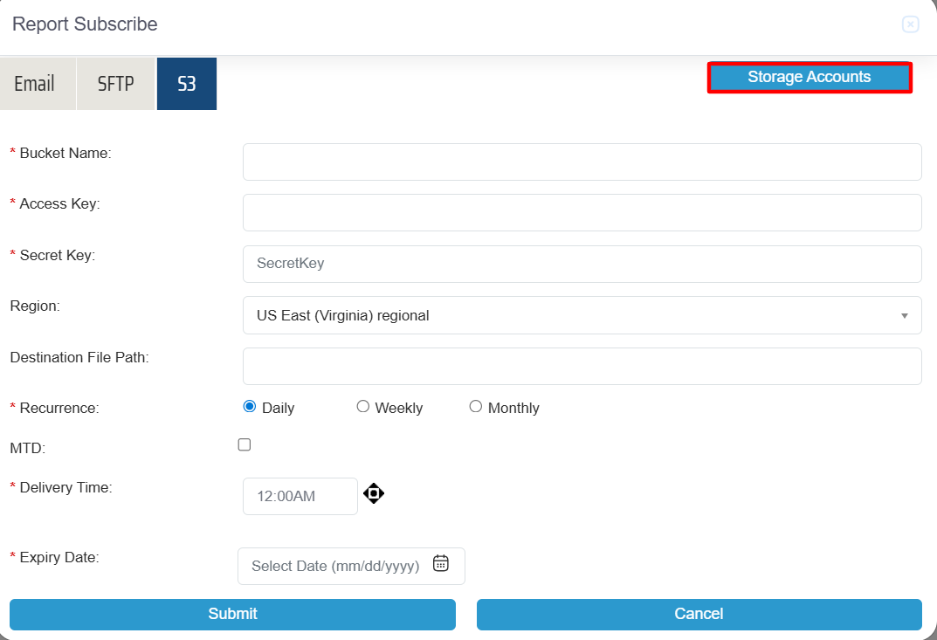
Task: Select the Weekly recurrence option
Action: pos(363,406)
